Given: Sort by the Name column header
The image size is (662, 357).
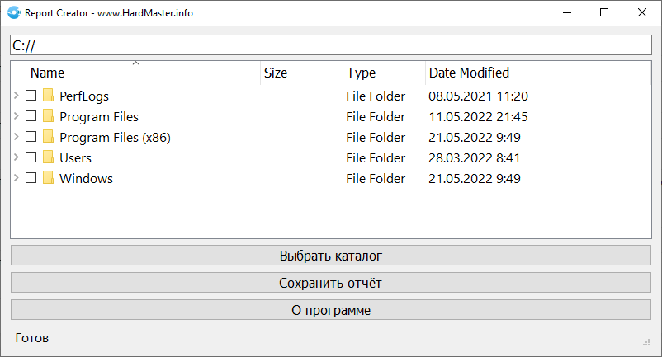Looking at the screenshot, I should pyautogui.click(x=47, y=73).
